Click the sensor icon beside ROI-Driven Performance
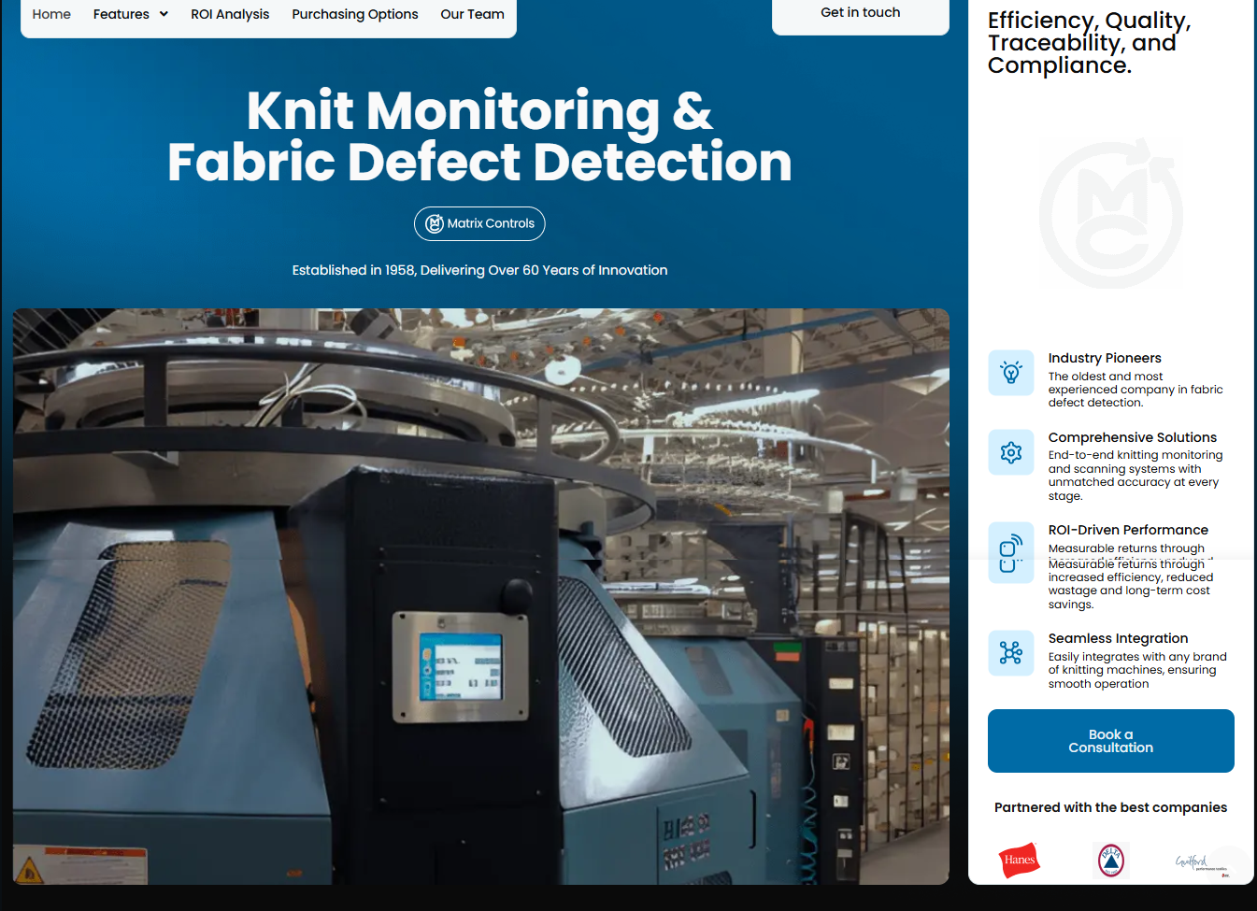 tap(1010, 552)
